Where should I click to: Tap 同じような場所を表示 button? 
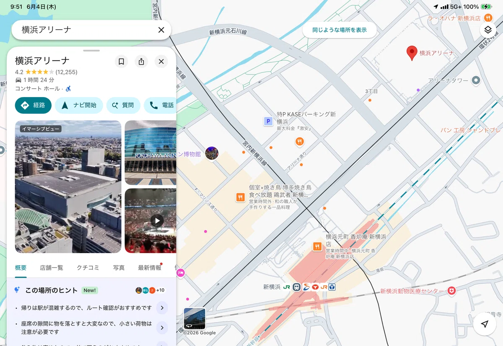point(340,30)
